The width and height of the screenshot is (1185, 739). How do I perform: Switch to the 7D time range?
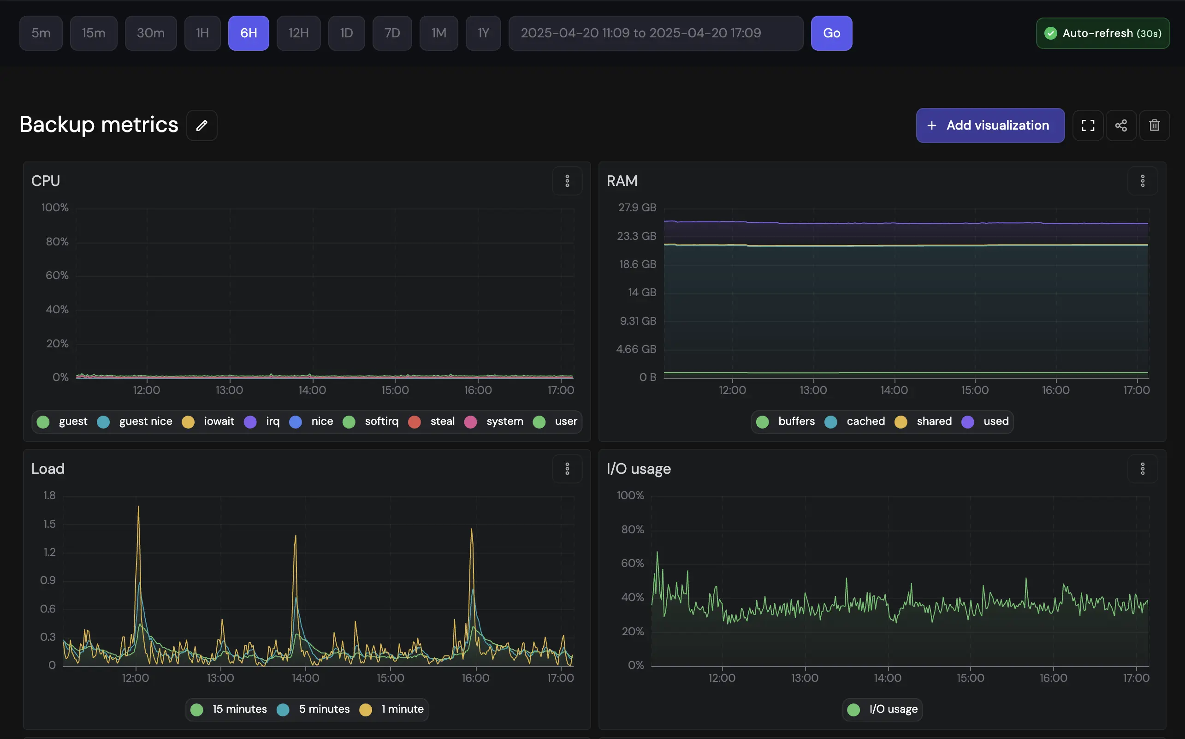[x=392, y=33]
